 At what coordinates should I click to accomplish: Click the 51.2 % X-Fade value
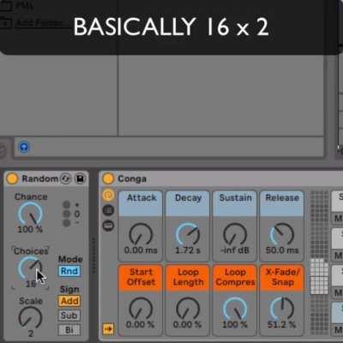(281, 324)
